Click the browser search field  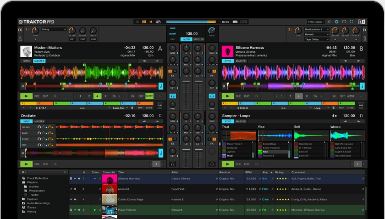pyautogui.click(x=43, y=172)
